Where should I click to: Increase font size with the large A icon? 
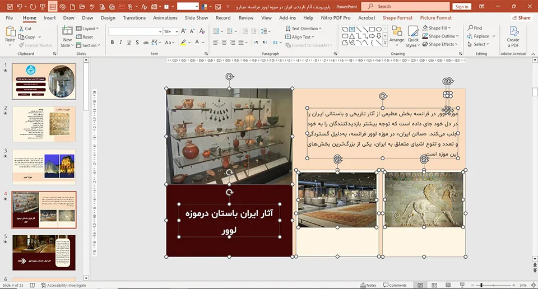point(184,31)
